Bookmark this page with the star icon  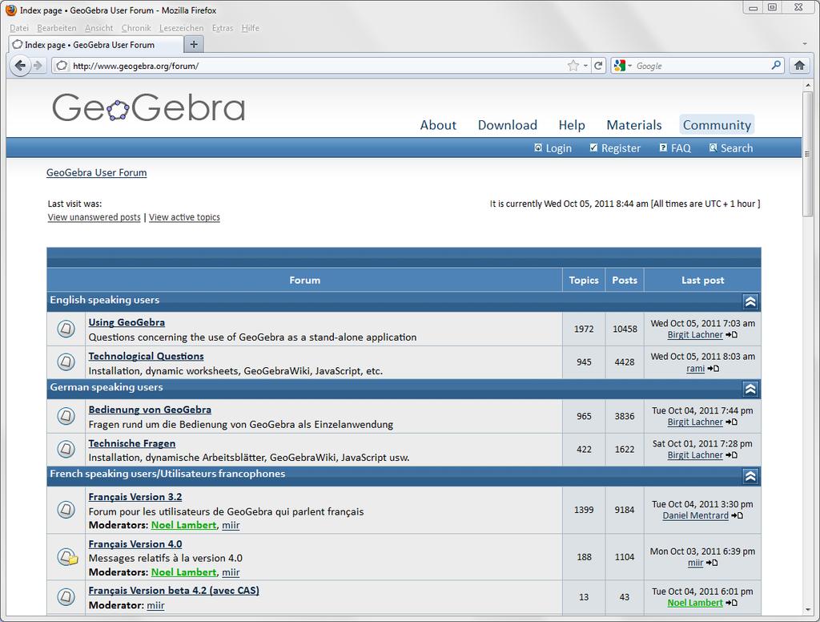[x=573, y=66]
